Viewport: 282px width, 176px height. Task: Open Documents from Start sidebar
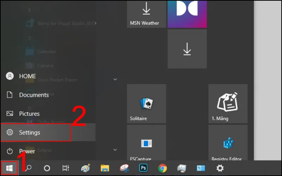pyautogui.click(x=48, y=95)
